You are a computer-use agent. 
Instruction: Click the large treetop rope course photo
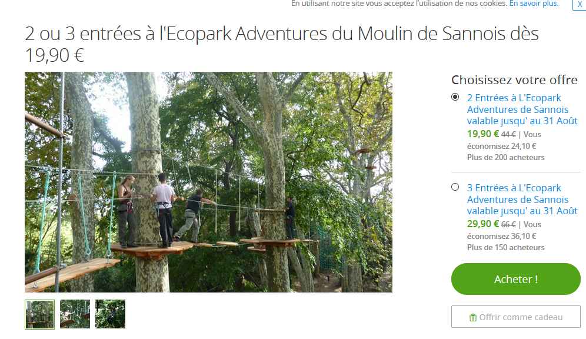(208, 182)
